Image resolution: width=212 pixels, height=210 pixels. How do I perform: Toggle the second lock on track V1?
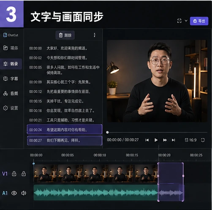[x=24, y=174]
